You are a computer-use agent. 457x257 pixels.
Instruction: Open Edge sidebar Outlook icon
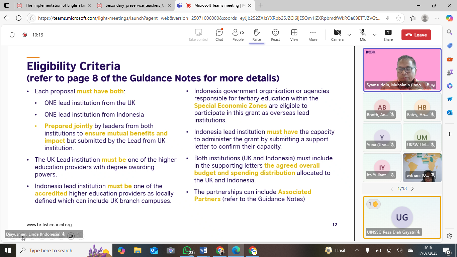click(x=449, y=112)
